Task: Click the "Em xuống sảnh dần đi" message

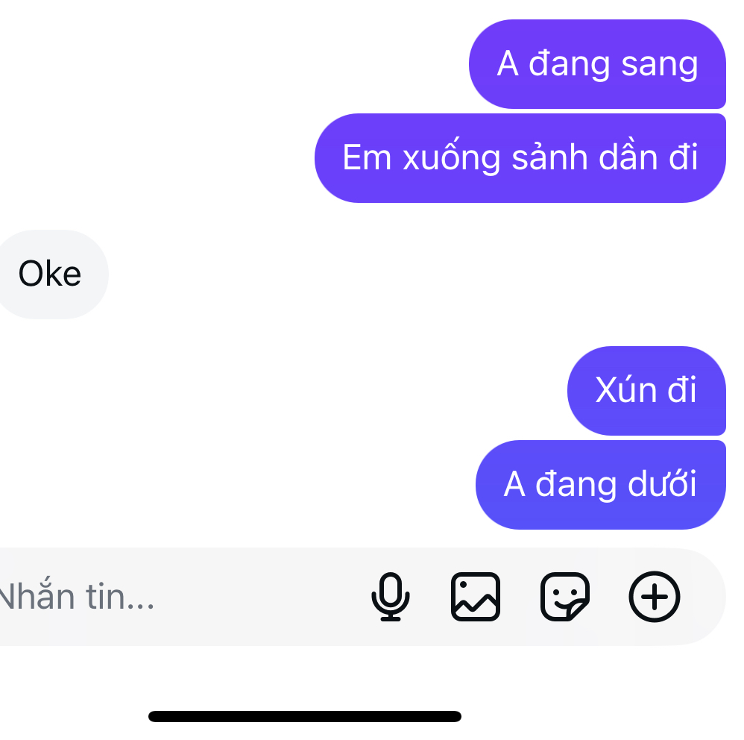Action: tap(520, 157)
